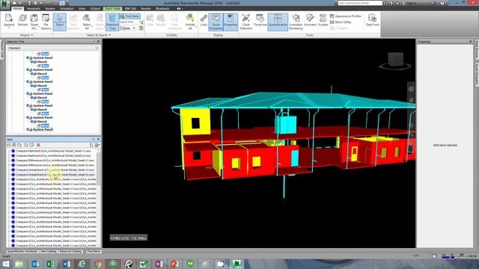
Task: Close the Sets panel
Action: (x=98, y=140)
